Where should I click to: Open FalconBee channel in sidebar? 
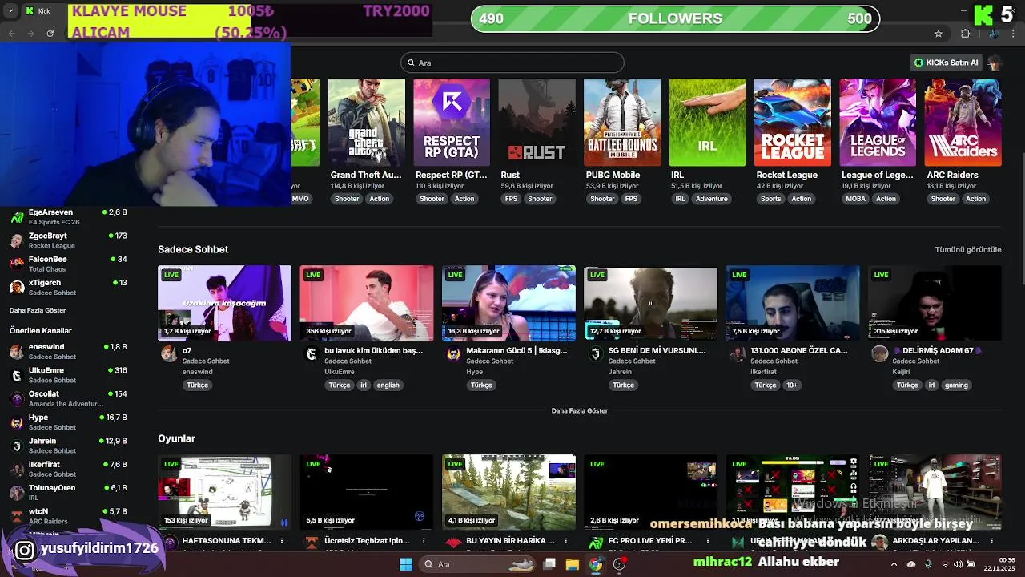pos(68,264)
